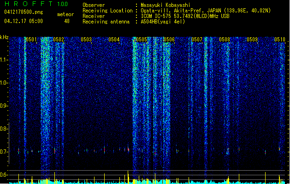The image size is (290, 184).
Task: Click the Receiver label
Action: pyautogui.click(x=94, y=16)
